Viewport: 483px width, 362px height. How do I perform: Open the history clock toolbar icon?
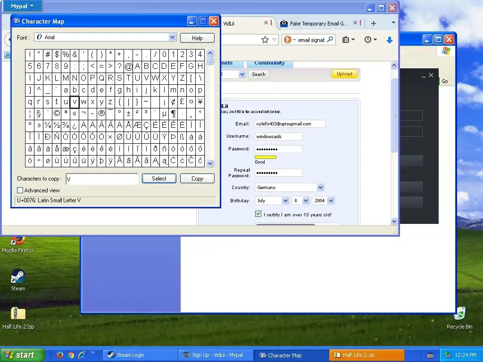[x=370, y=40]
